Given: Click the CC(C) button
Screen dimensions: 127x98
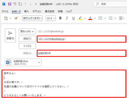Looking at the screenshot, I should [x=27, y=46].
